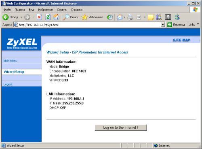
Task: Click the window resize grip corner
Action: [x=199, y=146]
